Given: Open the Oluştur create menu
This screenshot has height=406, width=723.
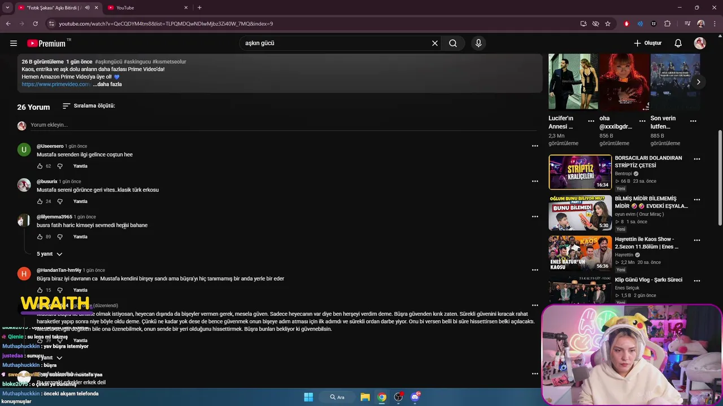Looking at the screenshot, I should coord(647,43).
